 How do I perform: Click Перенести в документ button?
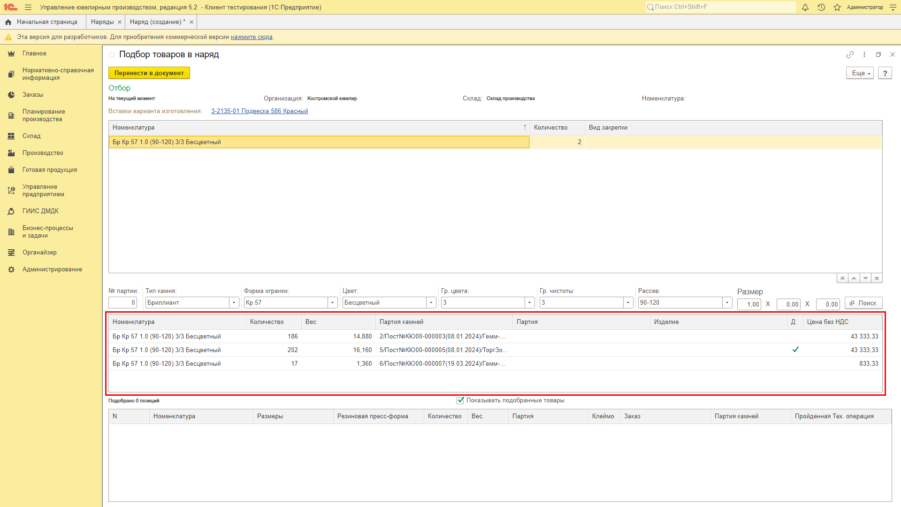click(149, 73)
